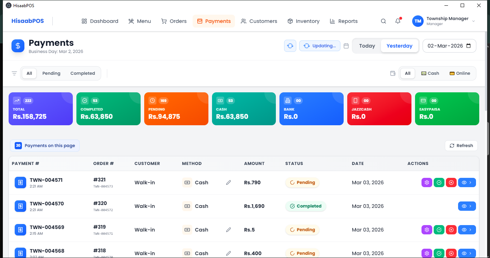This screenshot has height=258, width=490.
Task: Click the blue sync icon beside Updating
Action: (290, 46)
